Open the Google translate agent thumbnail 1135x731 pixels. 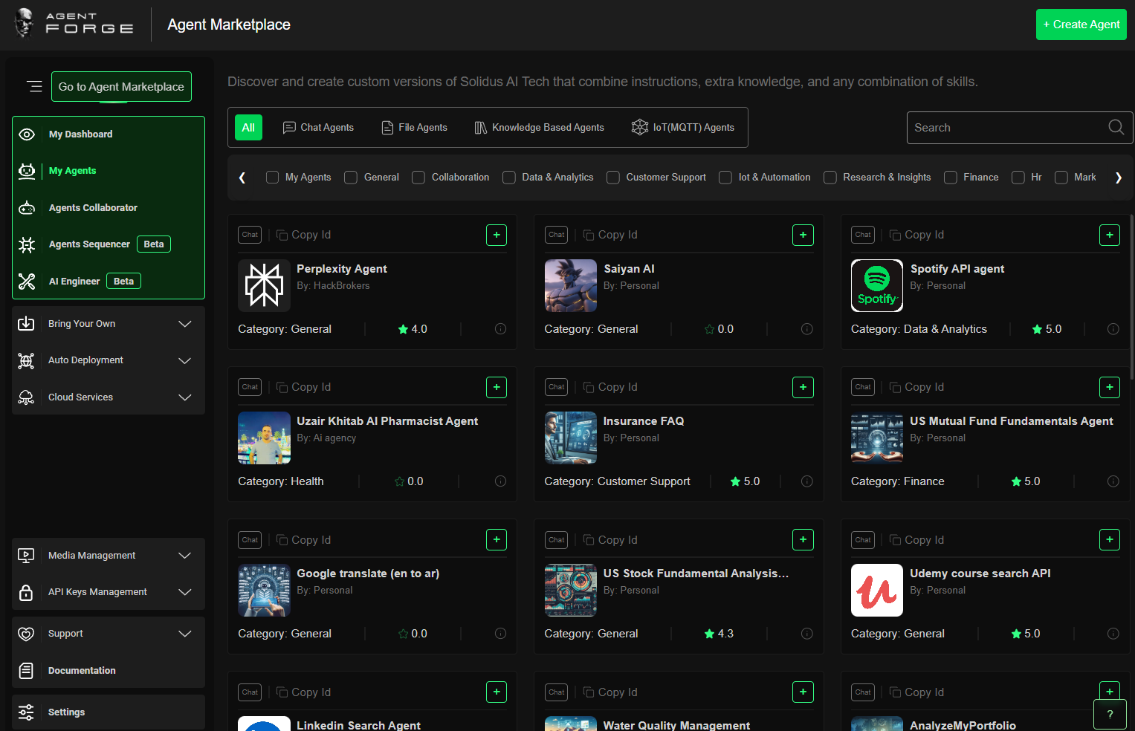click(x=264, y=591)
